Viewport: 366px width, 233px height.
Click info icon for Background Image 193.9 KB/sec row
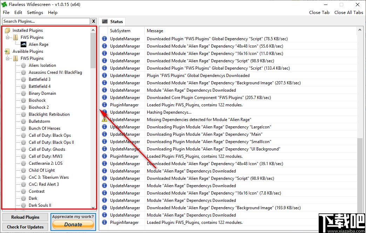coord(104,207)
